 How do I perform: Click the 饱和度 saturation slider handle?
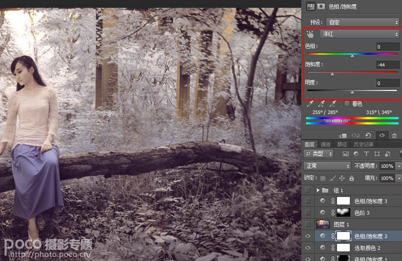(332, 75)
